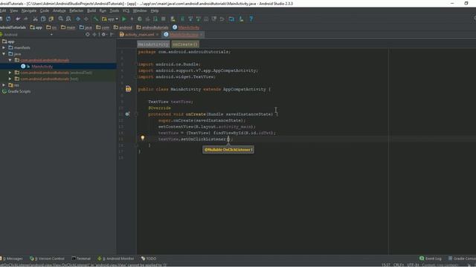Click the Make Project hammer icon
Image resolution: width=476 pixels, height=267 pixels.
[96, 19]
